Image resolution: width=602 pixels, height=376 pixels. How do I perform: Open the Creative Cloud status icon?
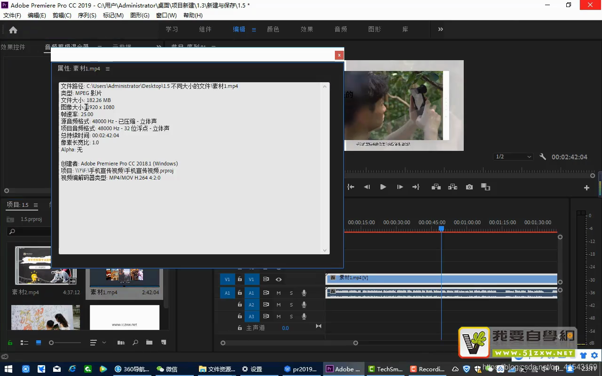point(4,357)
